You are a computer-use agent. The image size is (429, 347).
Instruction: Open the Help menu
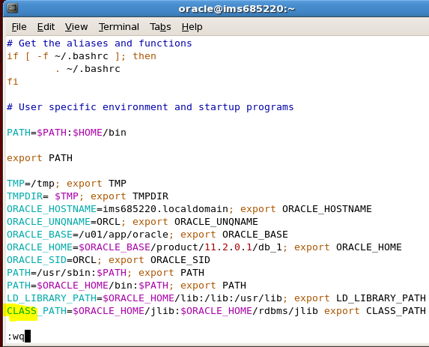click(x=192, y=27)
